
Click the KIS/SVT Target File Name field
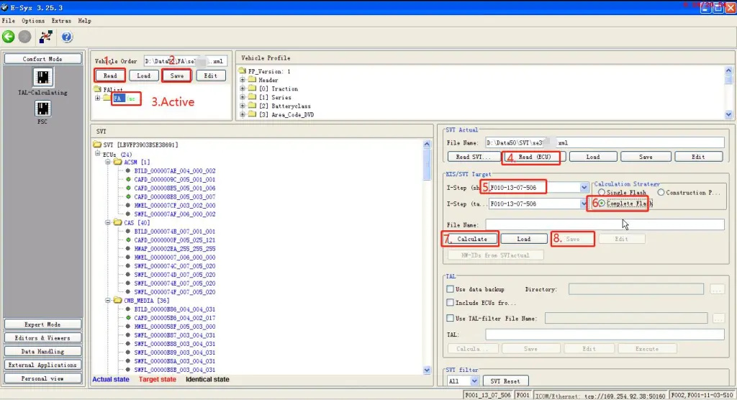click(605, 224)
